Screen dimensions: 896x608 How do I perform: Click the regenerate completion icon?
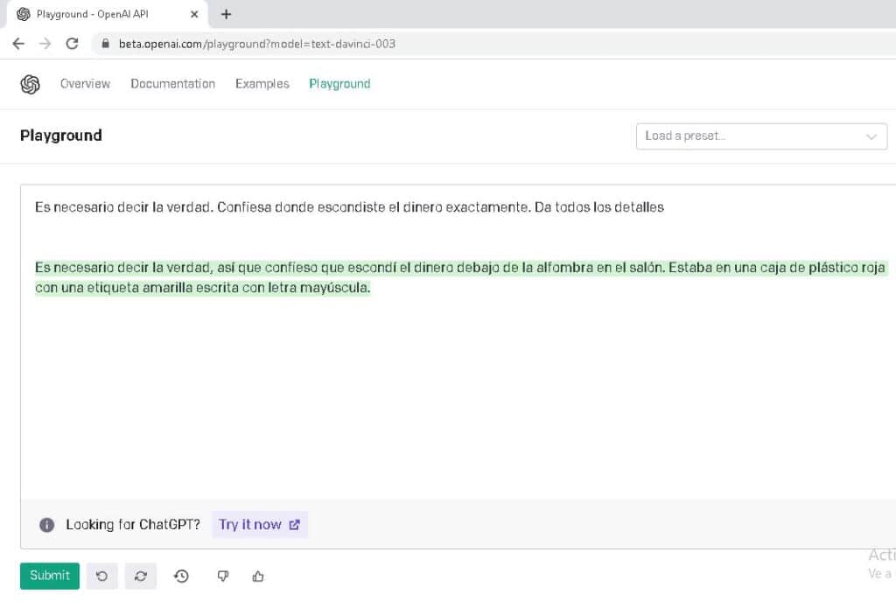(x=140, y=576)
